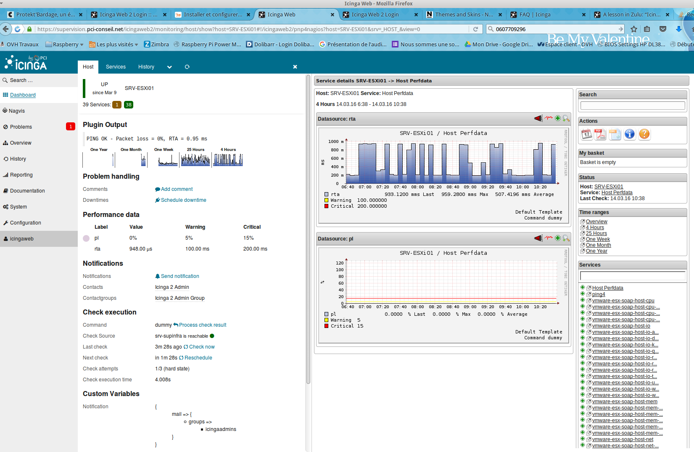Click the zoom magnifier icon for pl datasource
This screenshot has height=452, width=694.
pos(566,238)
